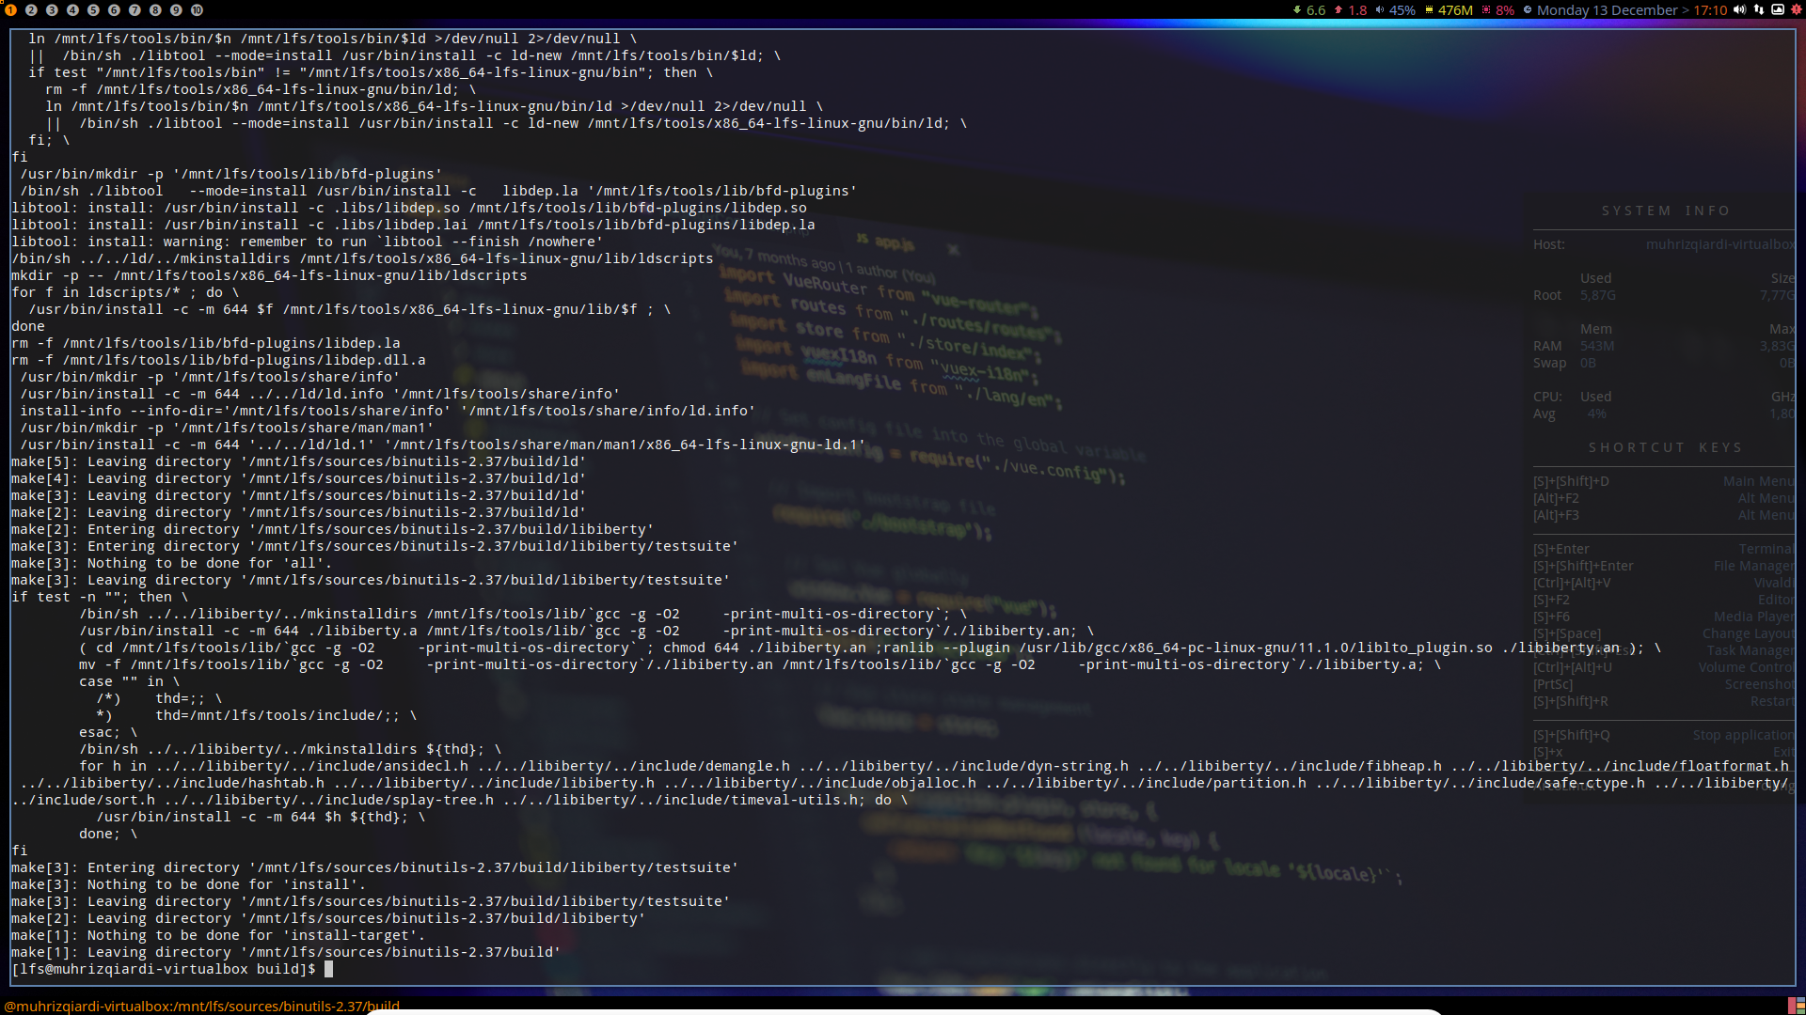
Task: Switch to workspace 2
Action: point(31,10)
